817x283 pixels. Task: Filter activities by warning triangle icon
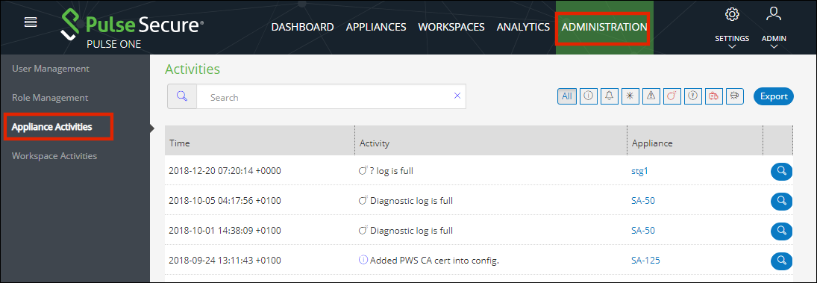[x=651, y=96]
